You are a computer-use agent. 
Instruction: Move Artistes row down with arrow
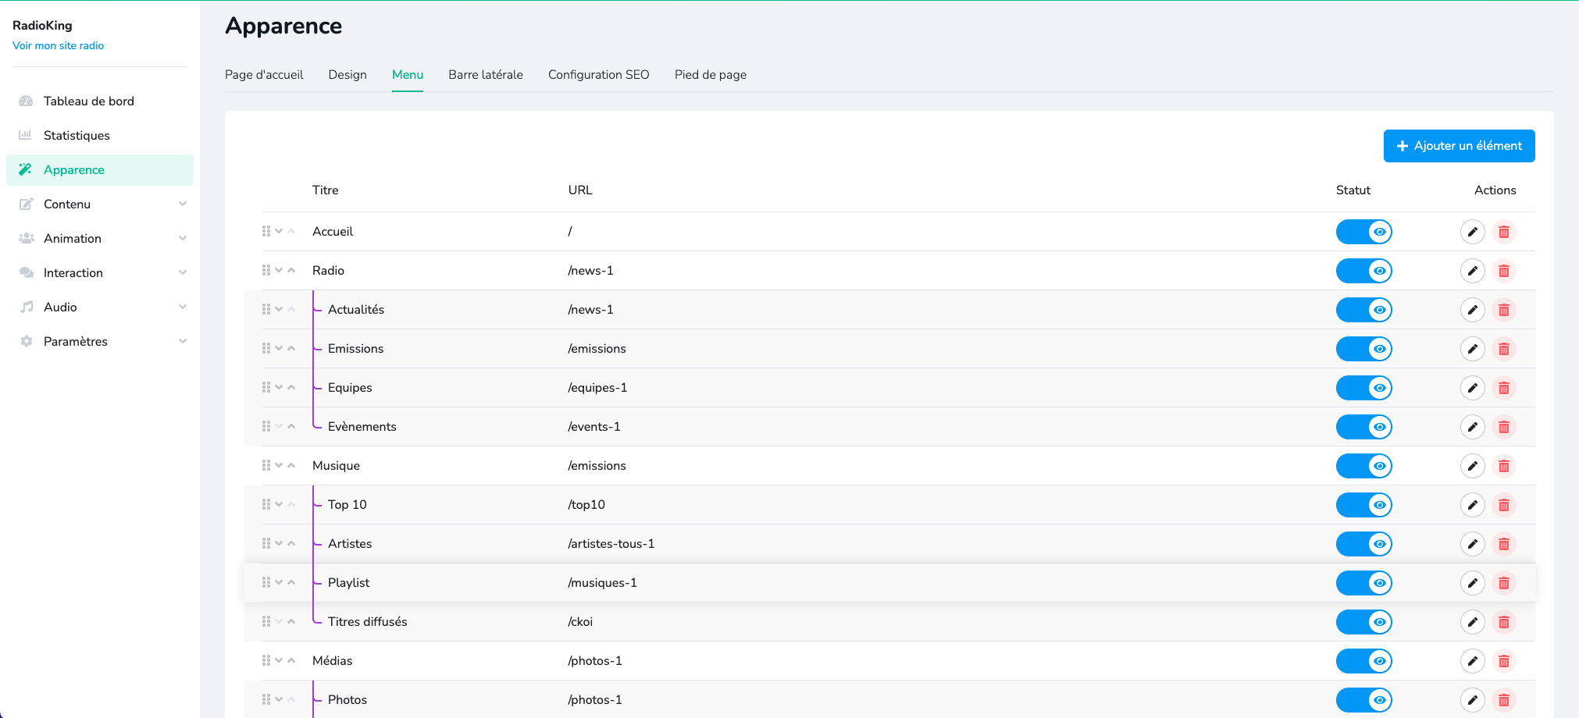tap(279, 543)
